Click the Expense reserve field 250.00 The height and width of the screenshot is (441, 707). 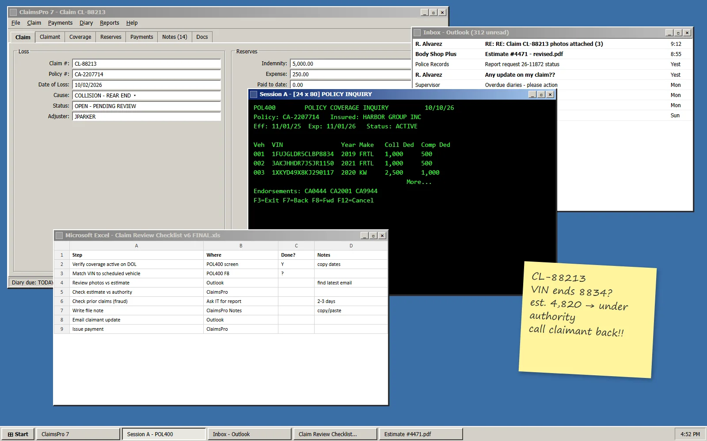coord(350,75)
